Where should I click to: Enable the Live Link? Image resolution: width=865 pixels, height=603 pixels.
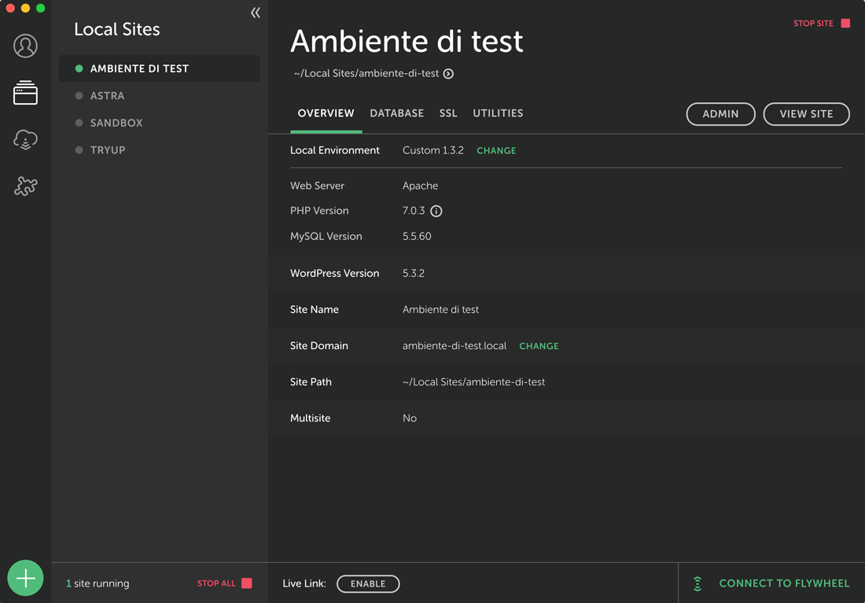[x=368, y=583]
